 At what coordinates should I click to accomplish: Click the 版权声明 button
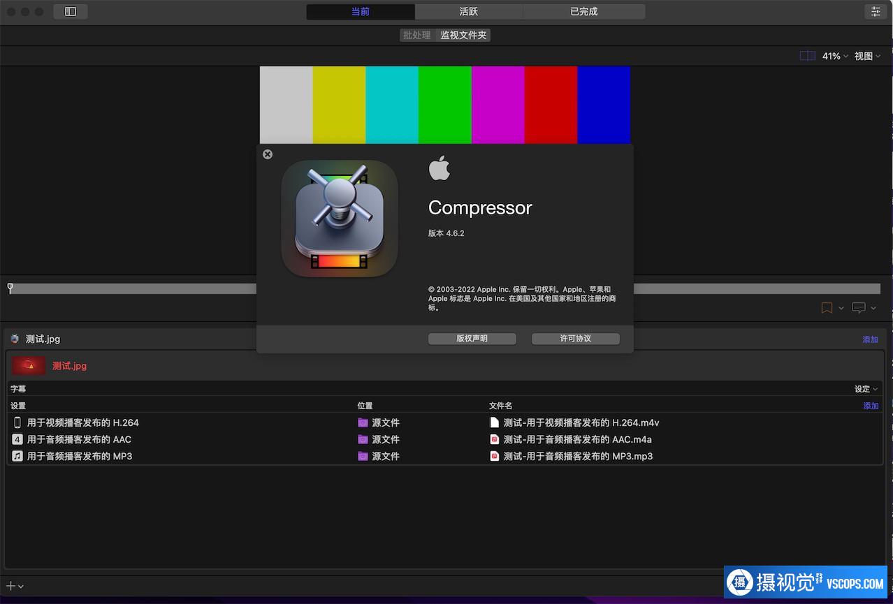472,339
